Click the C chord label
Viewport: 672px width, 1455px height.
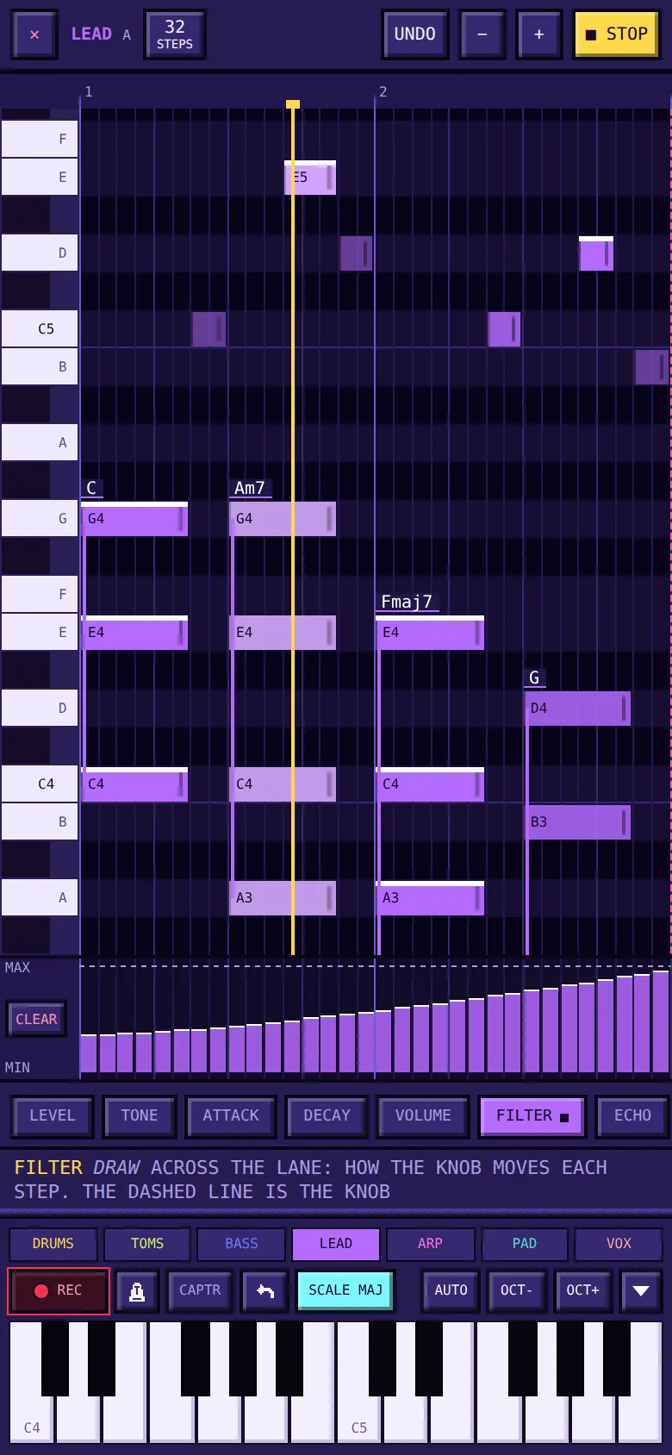coord(91,488)
